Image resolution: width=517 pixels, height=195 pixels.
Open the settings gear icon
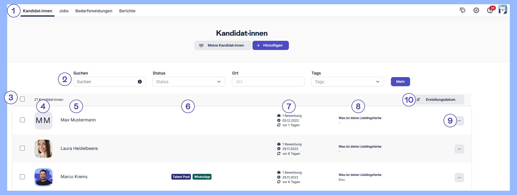tap(476, 10)
